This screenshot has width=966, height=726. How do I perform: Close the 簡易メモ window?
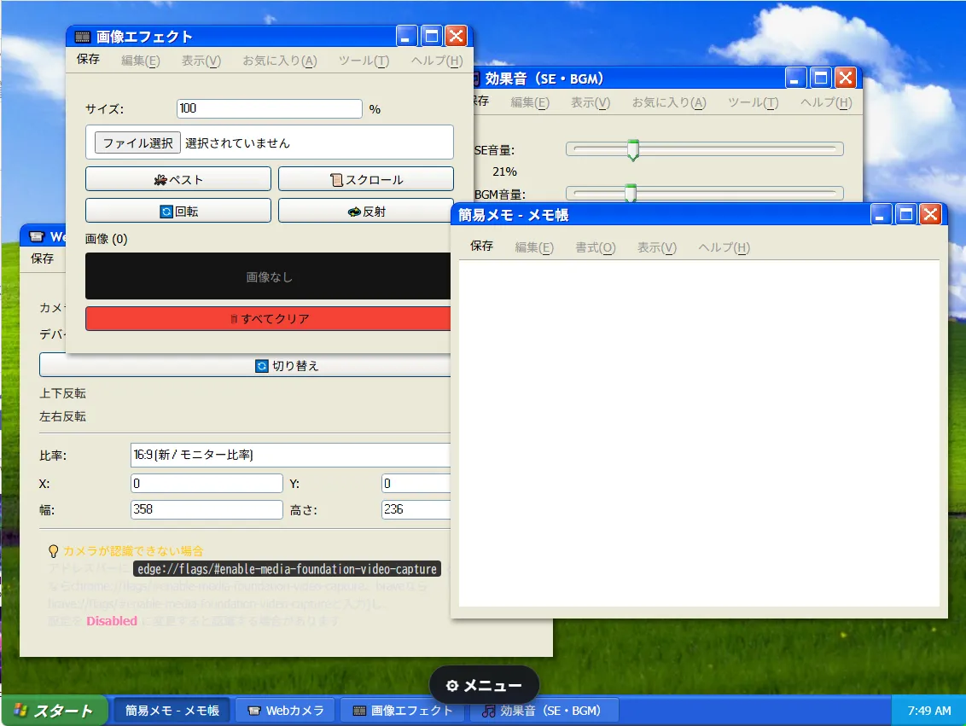(930, 214)
